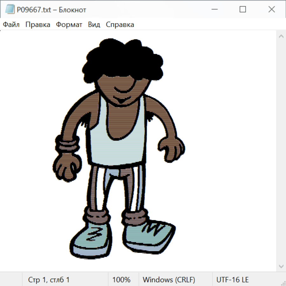
Task: Open the Справка menu
Action: 120,25
